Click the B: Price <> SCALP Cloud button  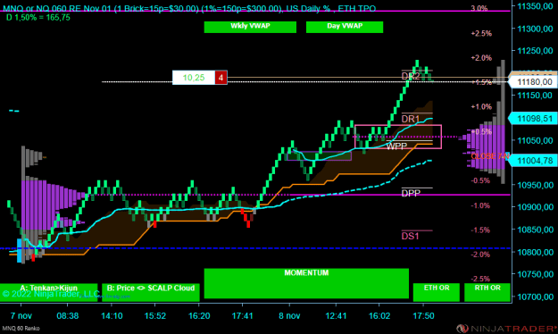point(151,292)
